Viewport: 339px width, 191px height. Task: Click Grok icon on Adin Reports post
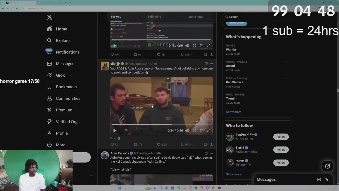(206, 153)
